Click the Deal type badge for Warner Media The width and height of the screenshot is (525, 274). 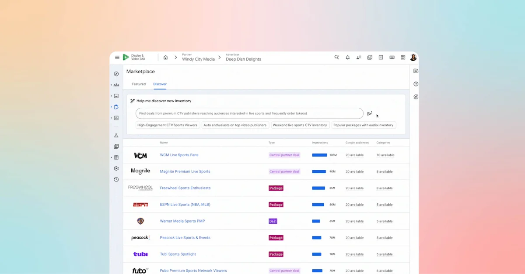point(273,221)
